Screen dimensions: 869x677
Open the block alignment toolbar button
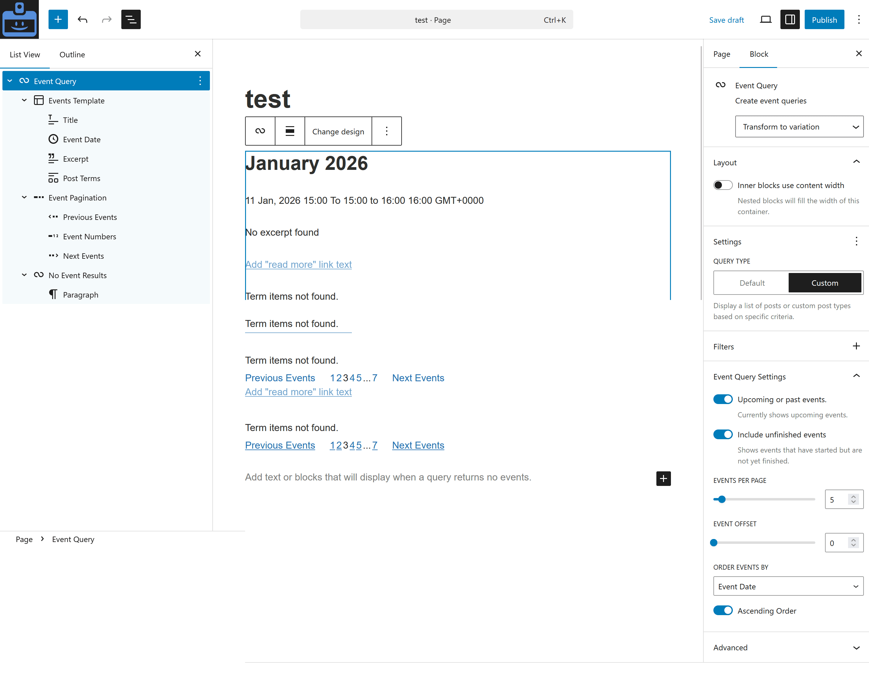(290, 131)
